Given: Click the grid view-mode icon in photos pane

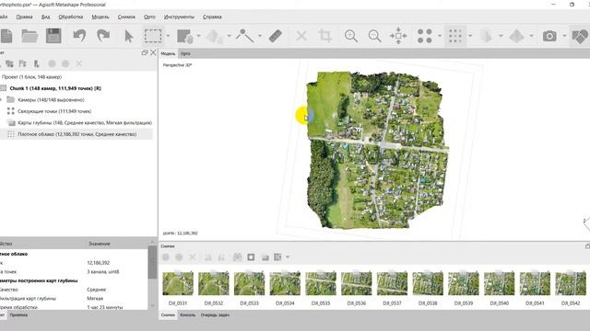Looking at the screenshot, I should tap(278, 257).
